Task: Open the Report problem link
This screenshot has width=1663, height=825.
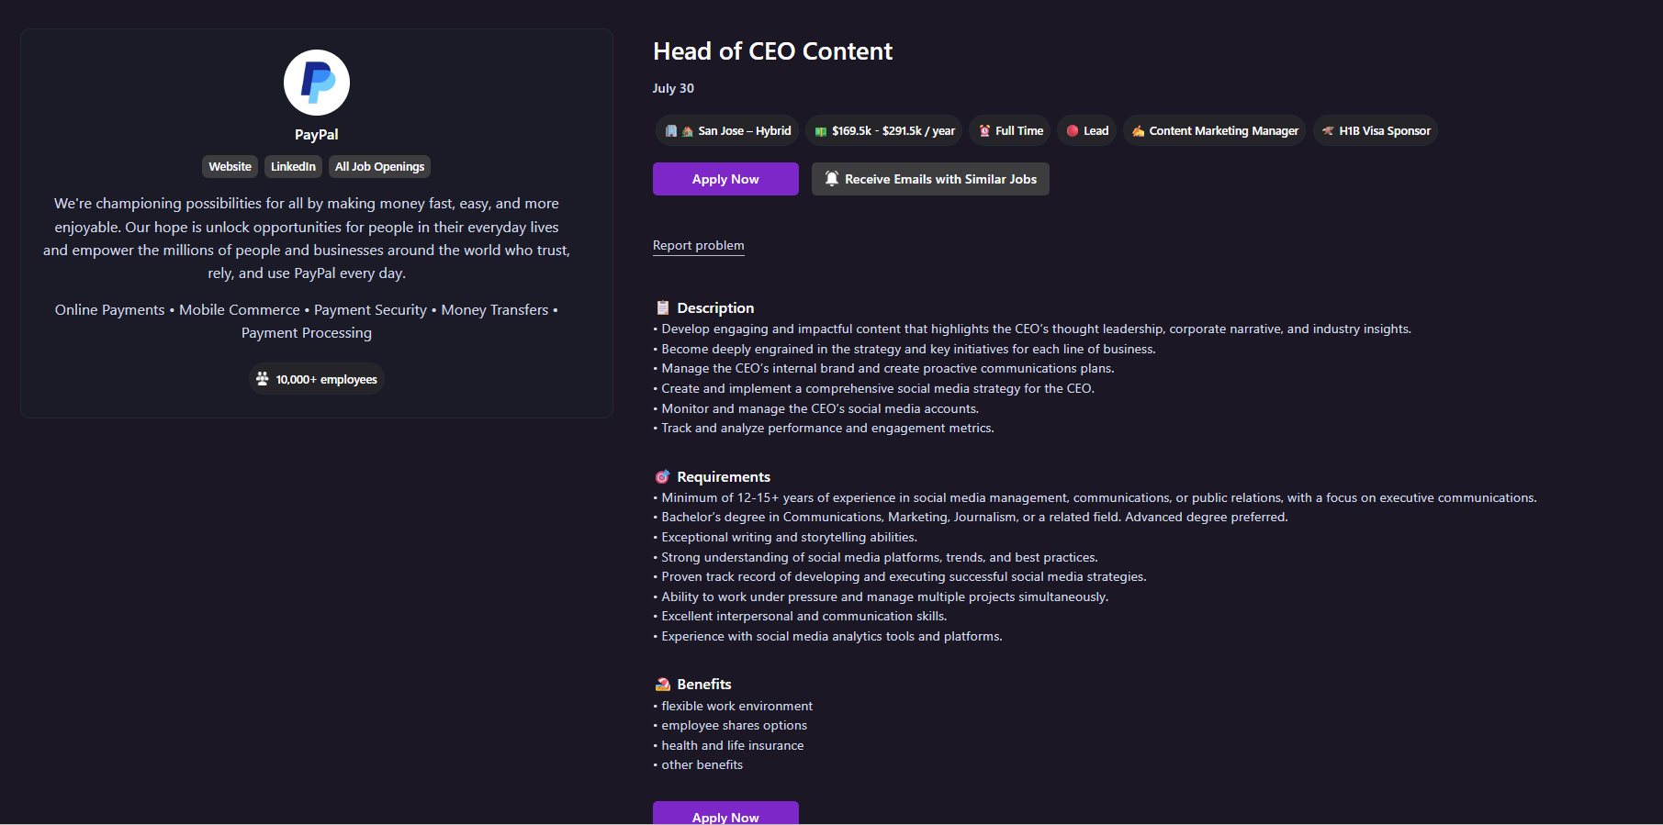Action: 698,245
